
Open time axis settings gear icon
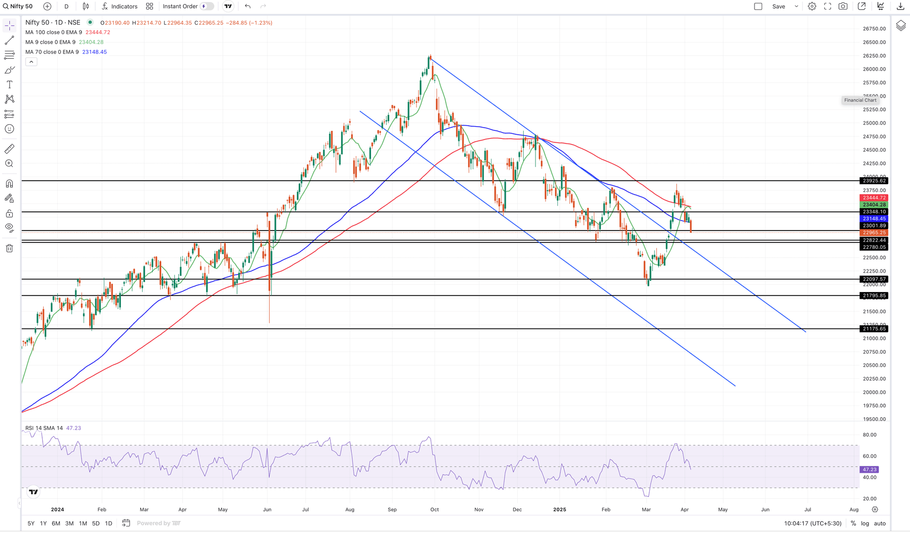tap(875, 510)
